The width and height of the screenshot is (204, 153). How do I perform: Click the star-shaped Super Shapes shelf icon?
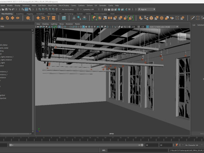[38, 18]
